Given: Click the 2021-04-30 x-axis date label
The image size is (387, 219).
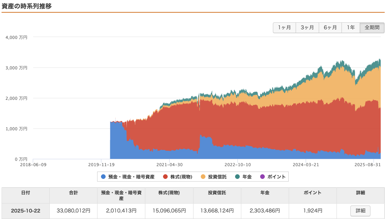Looking at the screenshot, I should (x=169, y=164).
